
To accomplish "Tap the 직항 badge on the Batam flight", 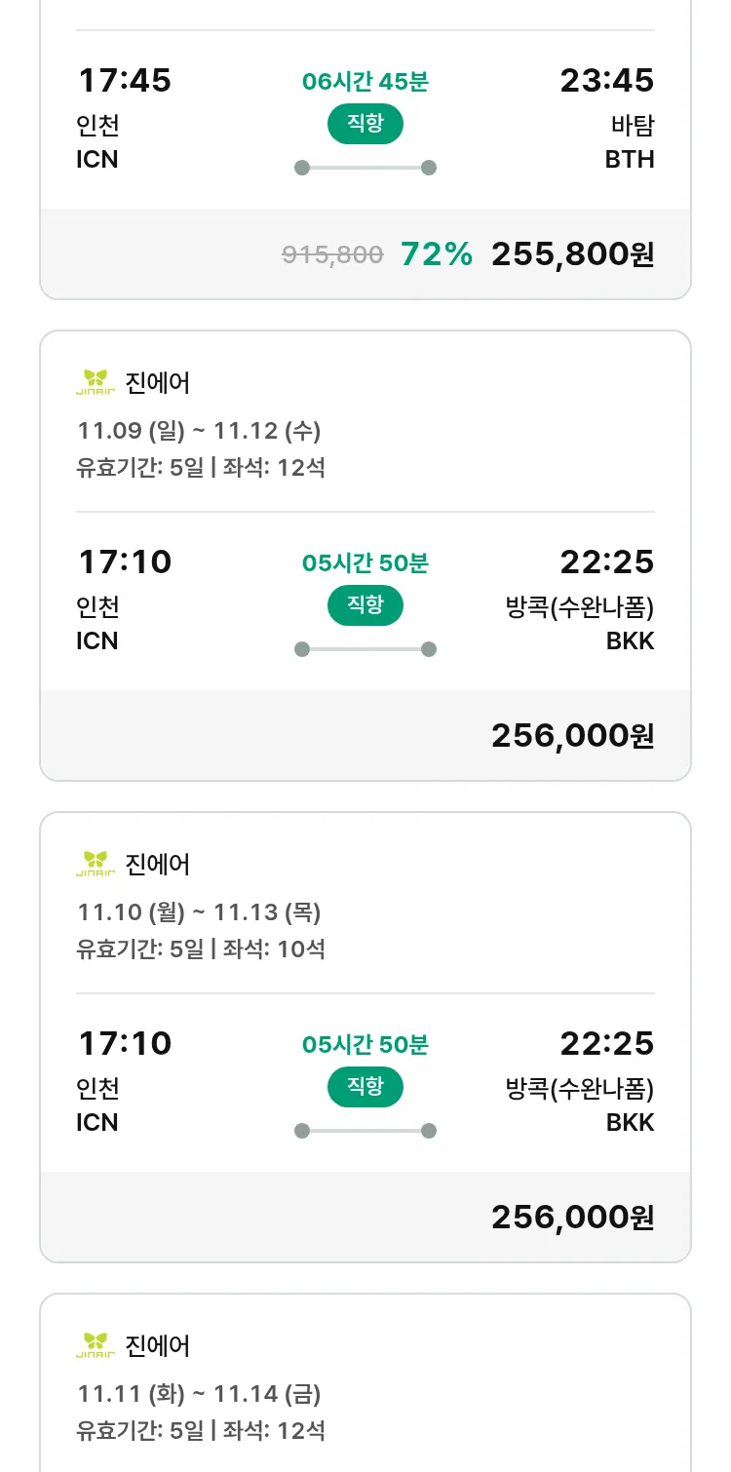I will pos(365,124).
